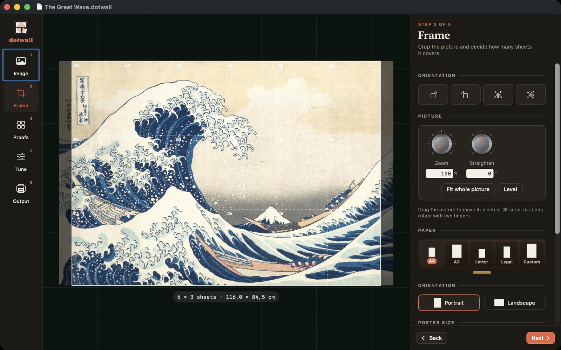Click the Straighten degrees field
The height and width of the screenshot is (350, 561).
[x=480, y=174]
